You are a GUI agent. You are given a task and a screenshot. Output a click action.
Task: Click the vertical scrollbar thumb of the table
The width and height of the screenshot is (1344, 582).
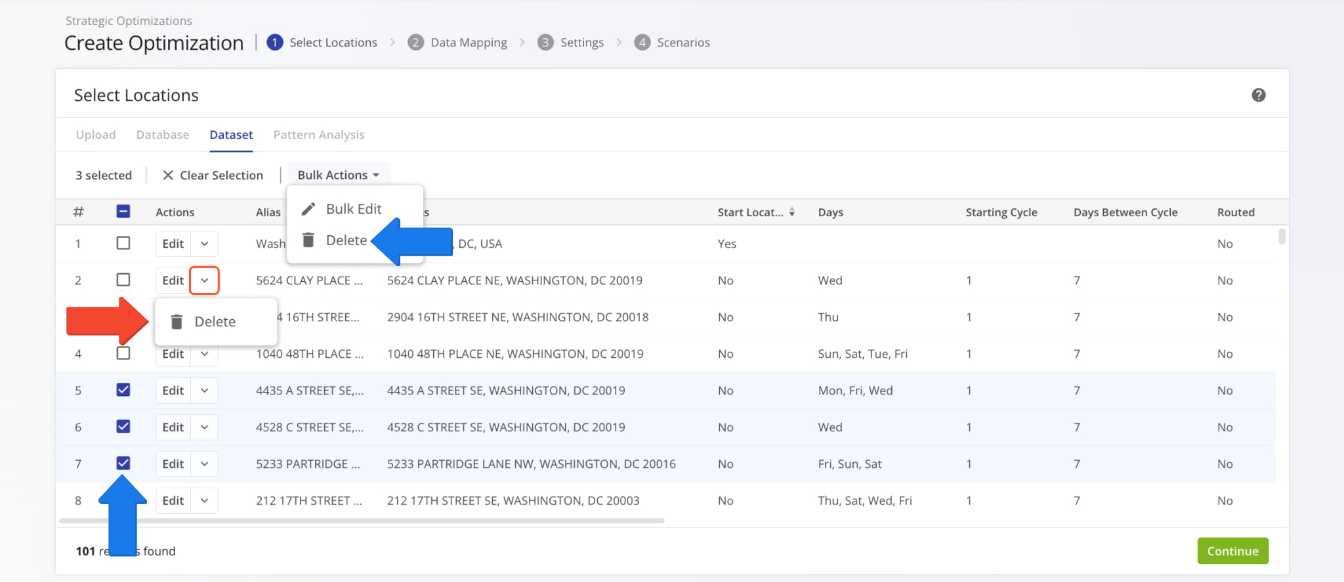click(x=1282, y=236)
